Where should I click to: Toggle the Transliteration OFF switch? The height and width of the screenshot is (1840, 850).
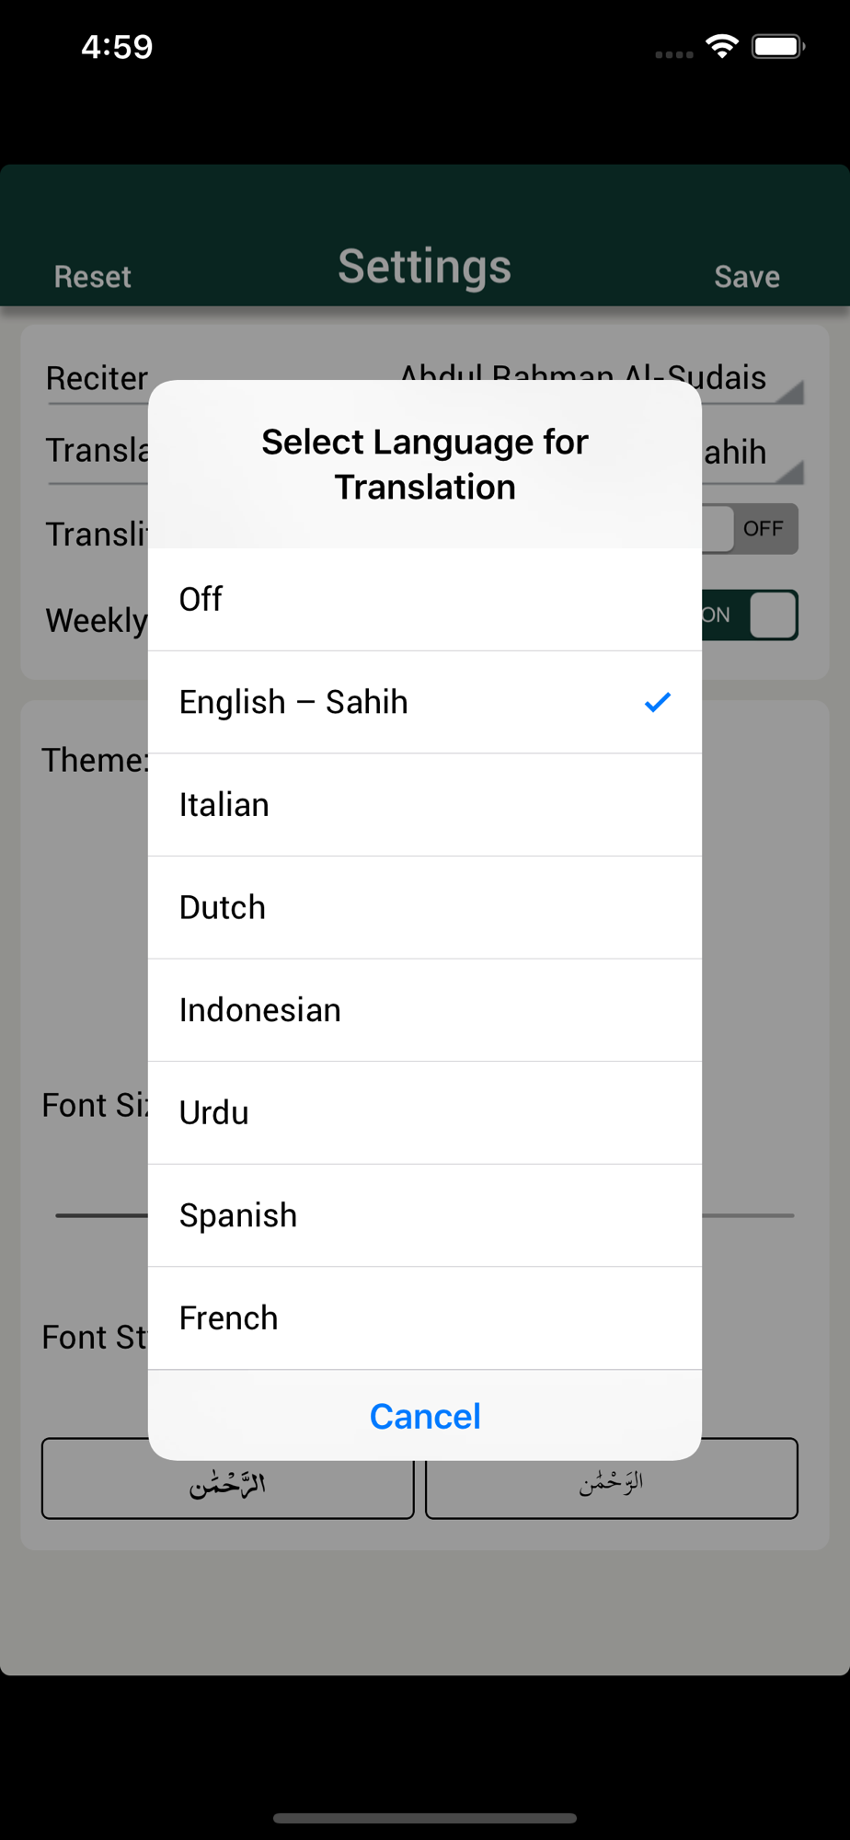click(x=750, y=529)
